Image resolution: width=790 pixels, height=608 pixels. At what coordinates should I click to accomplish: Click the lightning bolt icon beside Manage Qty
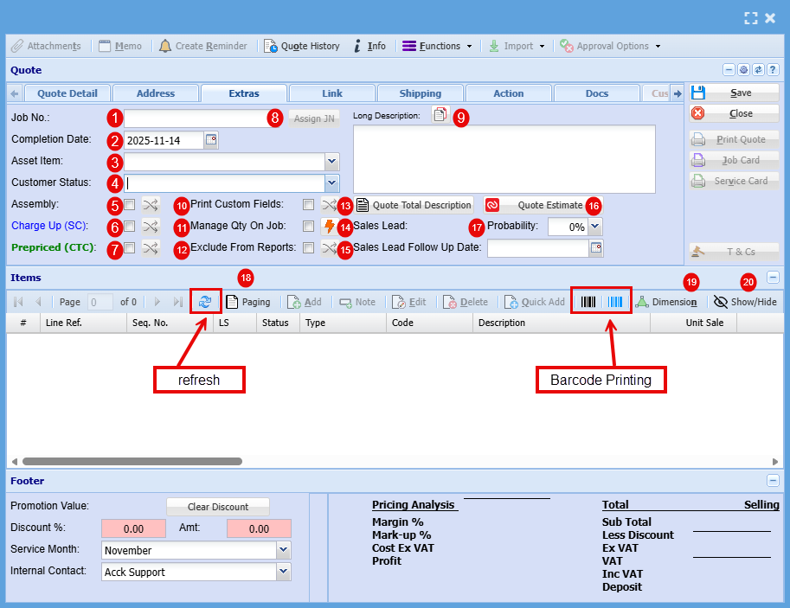pos(329,227)
